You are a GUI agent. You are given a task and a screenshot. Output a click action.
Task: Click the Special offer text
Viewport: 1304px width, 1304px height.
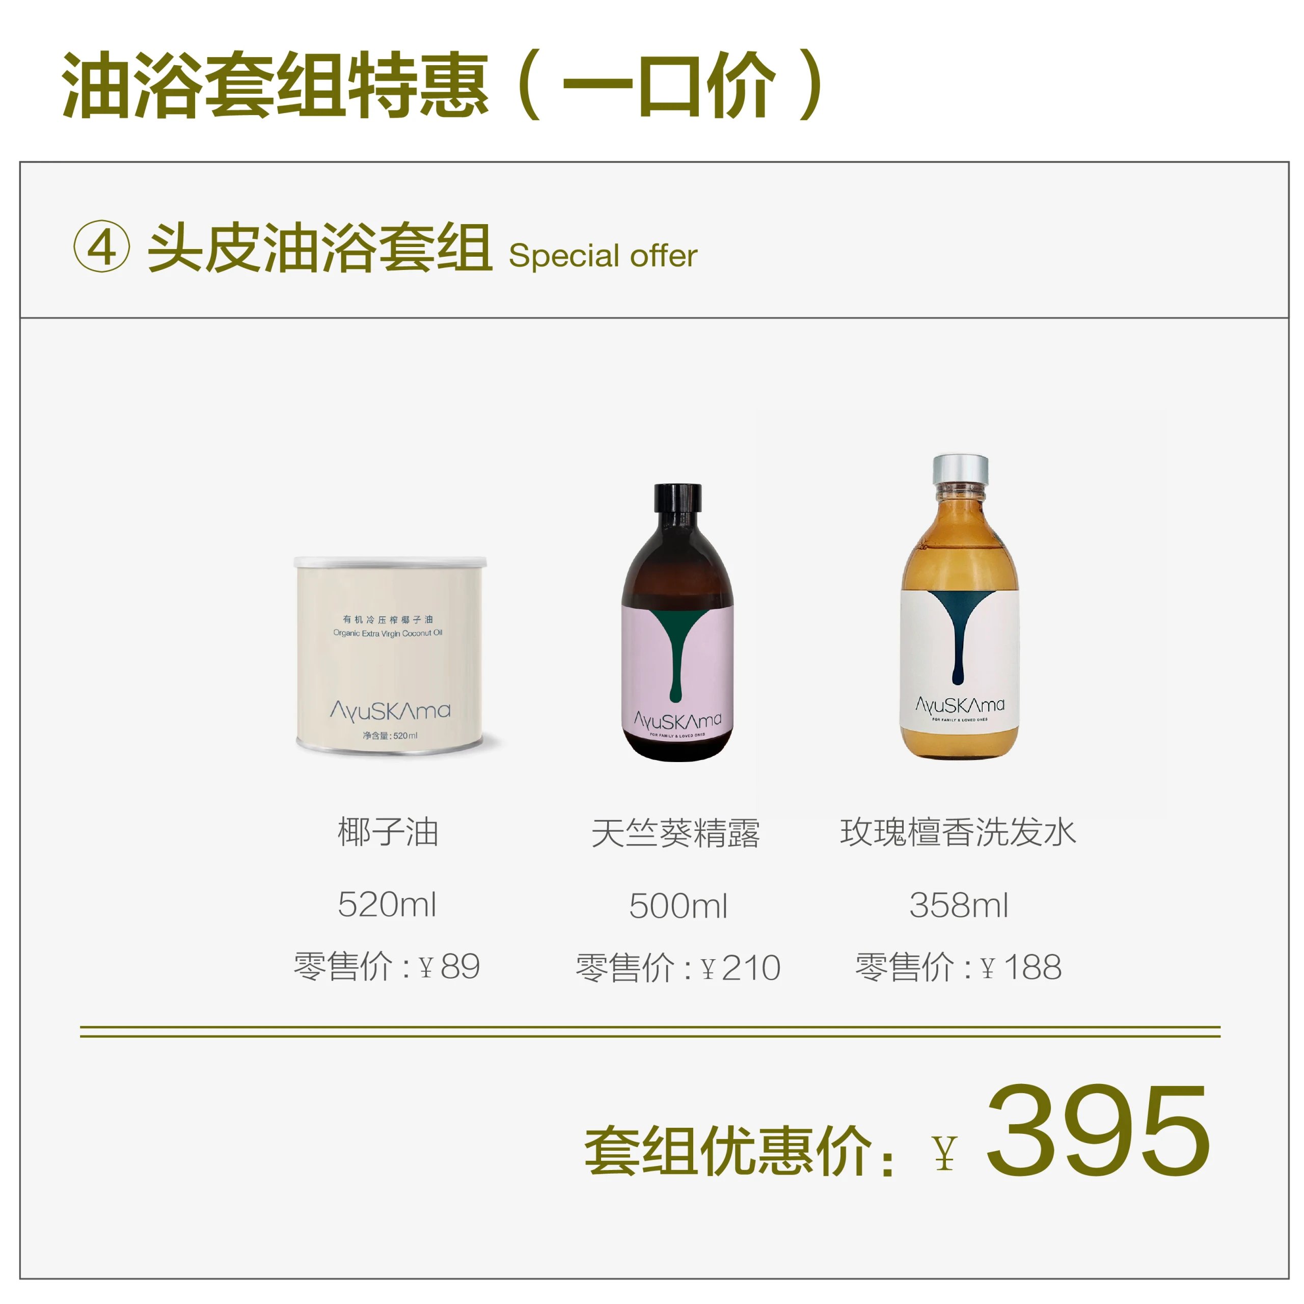[603, 256]
